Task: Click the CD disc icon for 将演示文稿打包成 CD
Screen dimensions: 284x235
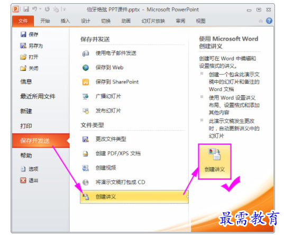Action: coord(86,182)
